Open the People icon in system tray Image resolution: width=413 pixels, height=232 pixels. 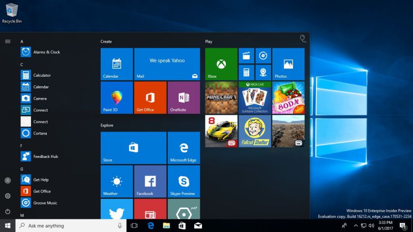[344, 226]
